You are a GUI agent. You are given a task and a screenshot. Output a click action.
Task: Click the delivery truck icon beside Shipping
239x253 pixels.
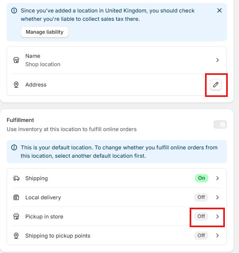(x=16, y=178)
